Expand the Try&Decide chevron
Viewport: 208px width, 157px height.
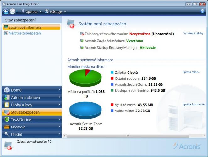59,119
